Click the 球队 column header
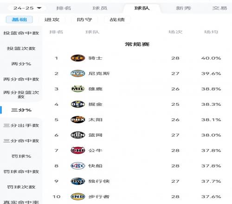 click(92, 32)
